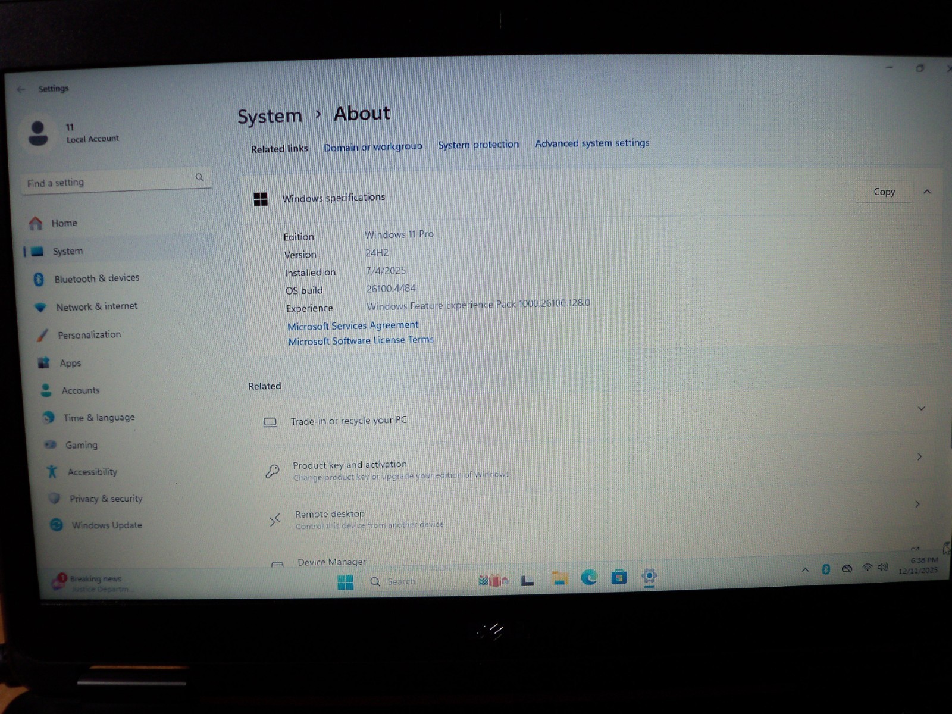Click the Gaming controller icon
The height and width of the screenshot is (714, 952).
[51, 444]
